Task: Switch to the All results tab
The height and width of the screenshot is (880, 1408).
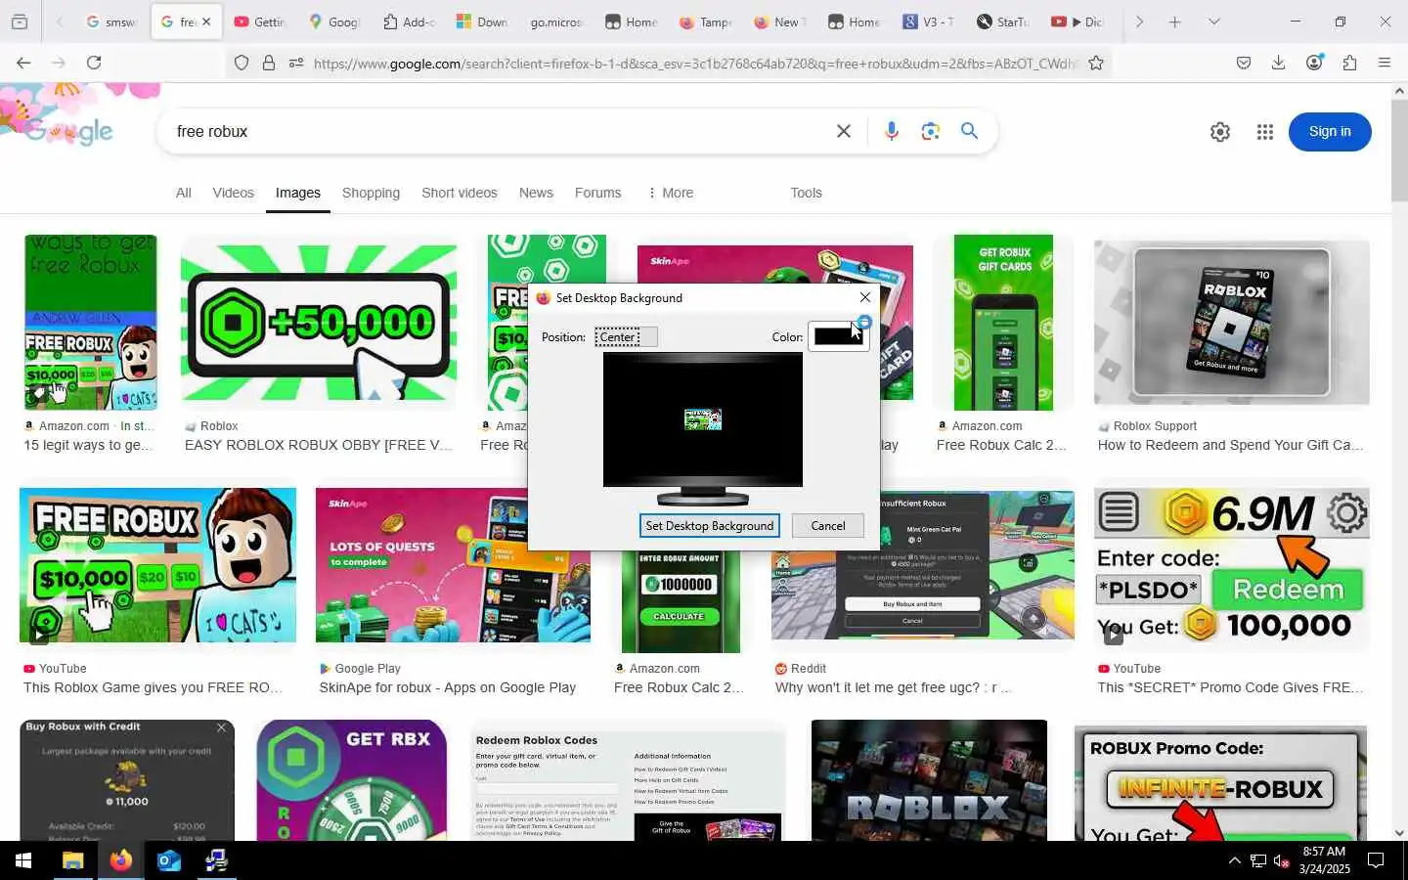Action: (183, 193)
